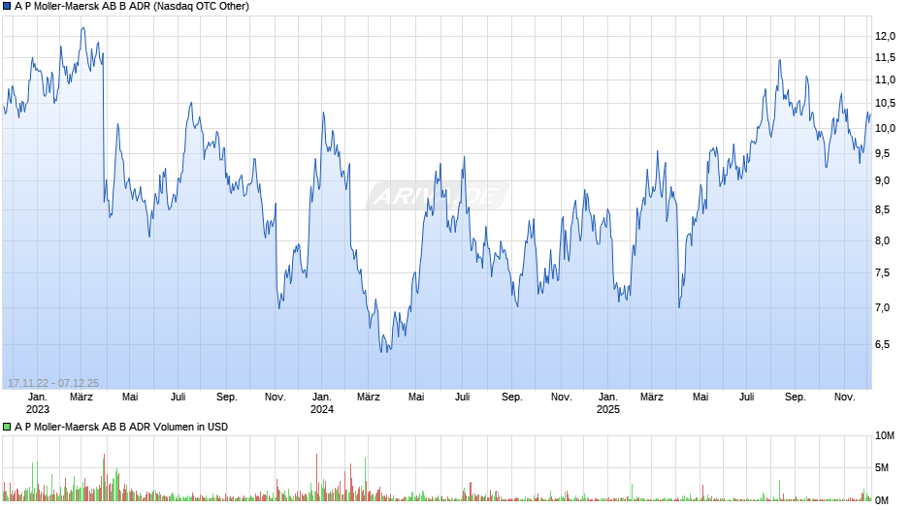Image resolution: width=912 pixels, height=510 pixels.
Task: Click the 10,0 price axis label
Action: click(x=885, y=129)
